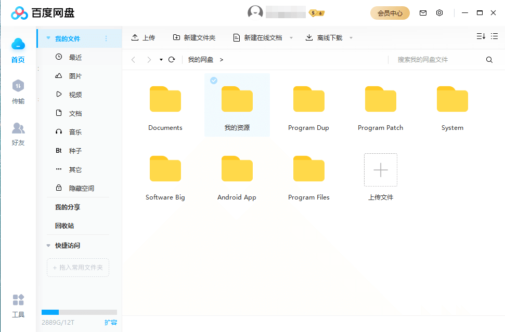This screenshot has height=332, width=505.
Task: Open the settings hexagon icon
Action: (439, 13)
